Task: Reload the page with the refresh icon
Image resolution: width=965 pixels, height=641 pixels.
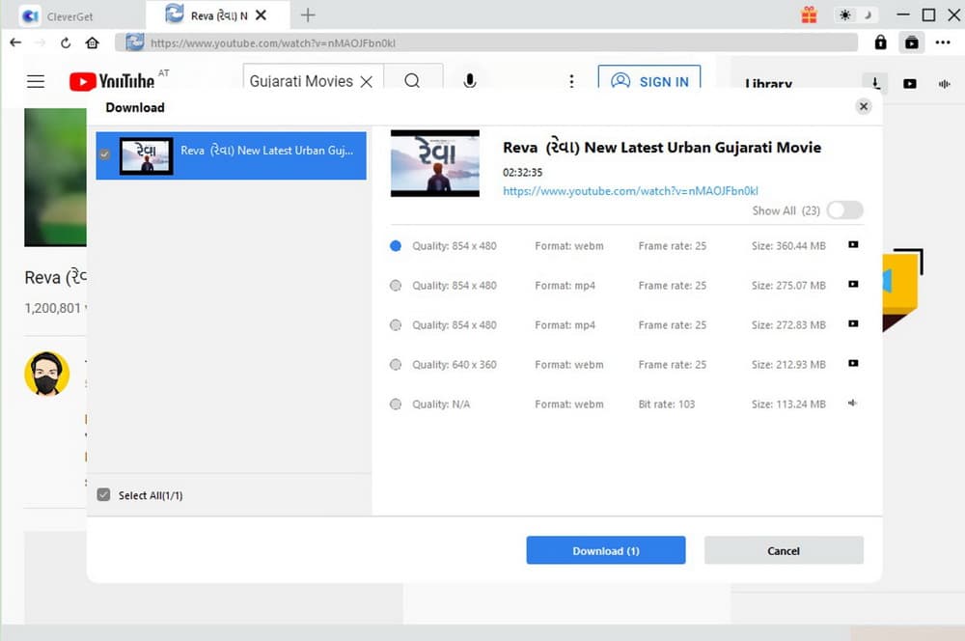Action: click(x=66, y=42)
